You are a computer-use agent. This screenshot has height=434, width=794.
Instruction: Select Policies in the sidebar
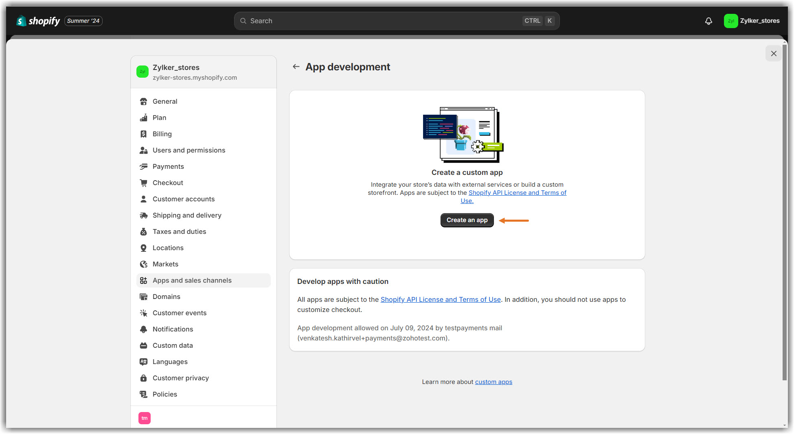204,394
